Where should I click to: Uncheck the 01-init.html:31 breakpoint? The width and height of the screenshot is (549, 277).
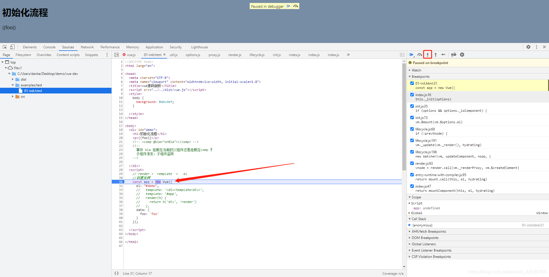point(412,83)
